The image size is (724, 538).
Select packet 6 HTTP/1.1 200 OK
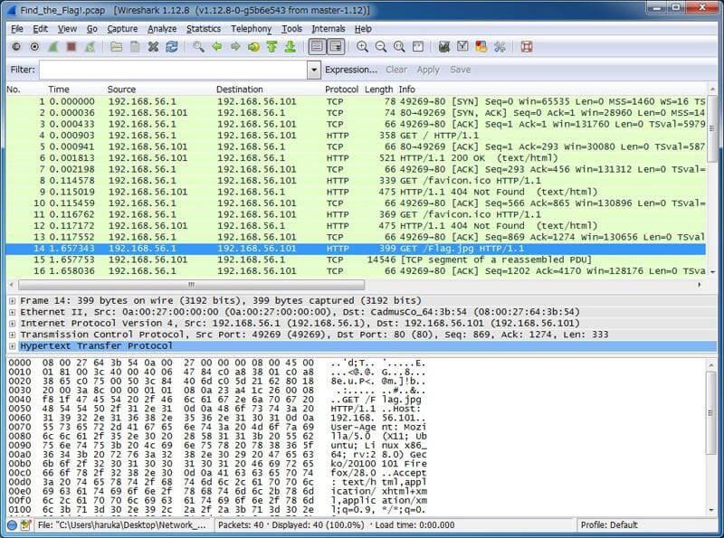tap(356, 158)
